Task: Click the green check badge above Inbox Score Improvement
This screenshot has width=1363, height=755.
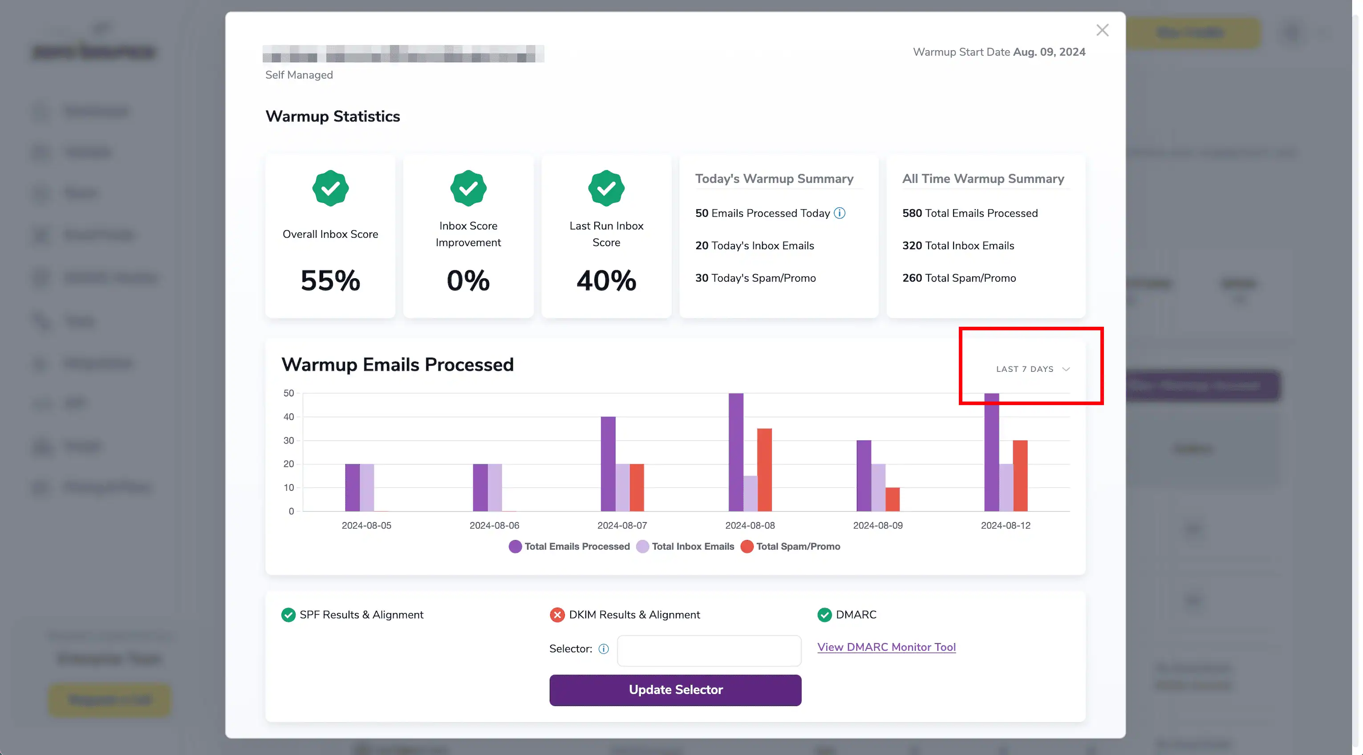Action: tap(468, 188)
